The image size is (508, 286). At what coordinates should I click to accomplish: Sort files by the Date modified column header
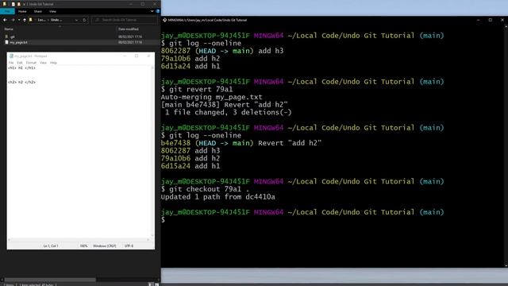129,29
